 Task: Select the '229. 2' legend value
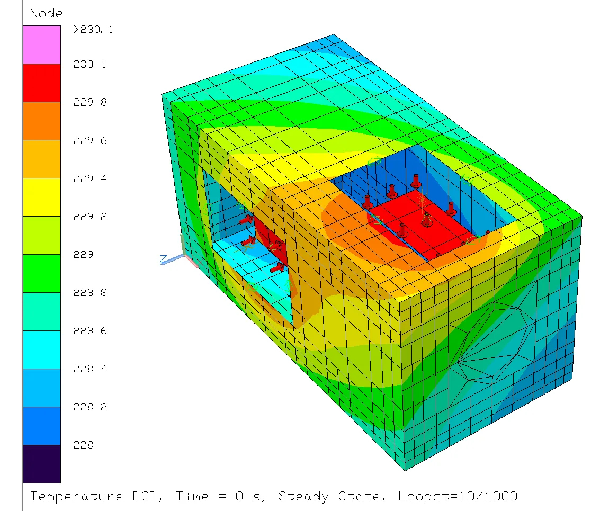tap(90, 216)
